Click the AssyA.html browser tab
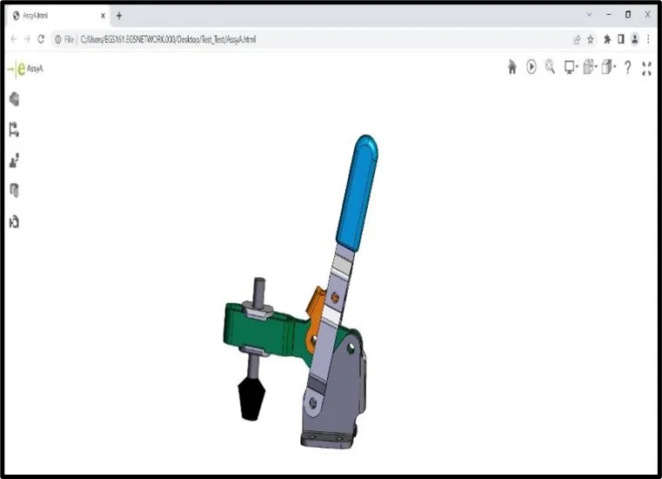The width and height of the screenshot is (662, 479). [x=58, y=16]
